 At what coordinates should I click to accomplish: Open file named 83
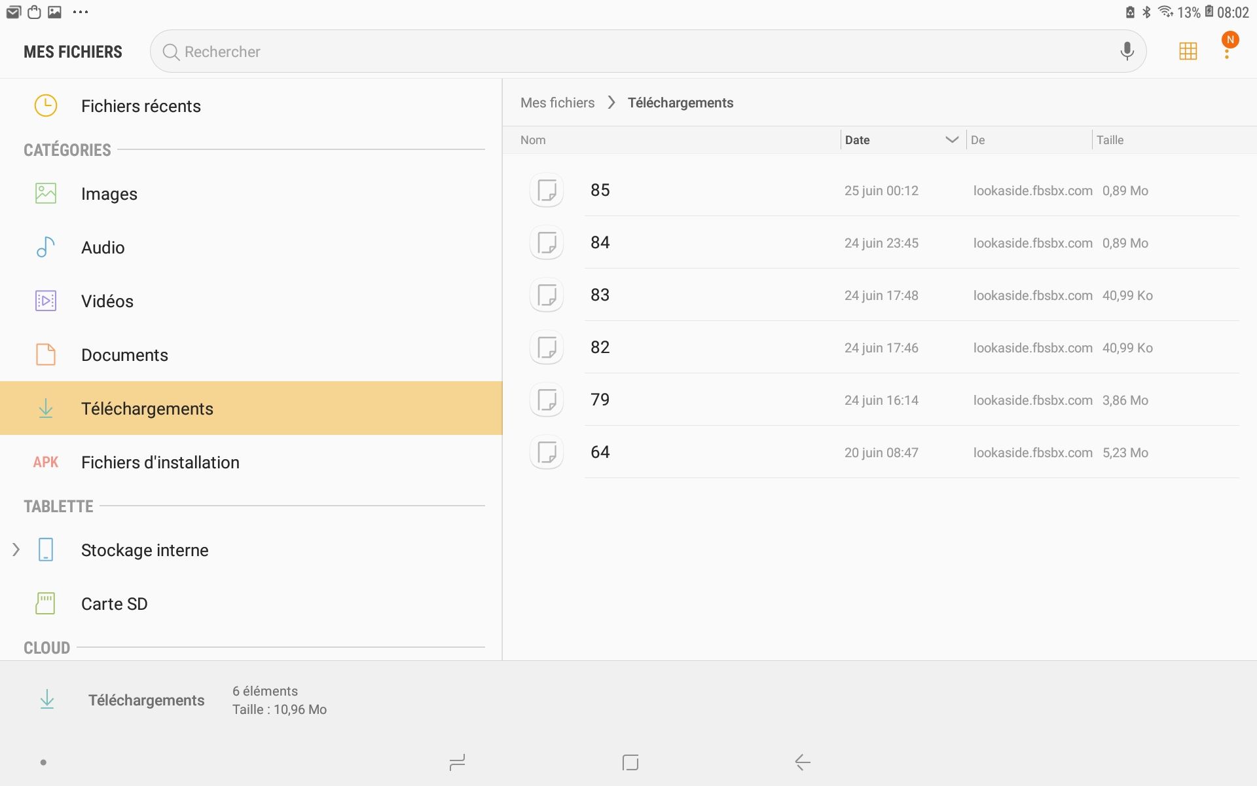point(600,295)
